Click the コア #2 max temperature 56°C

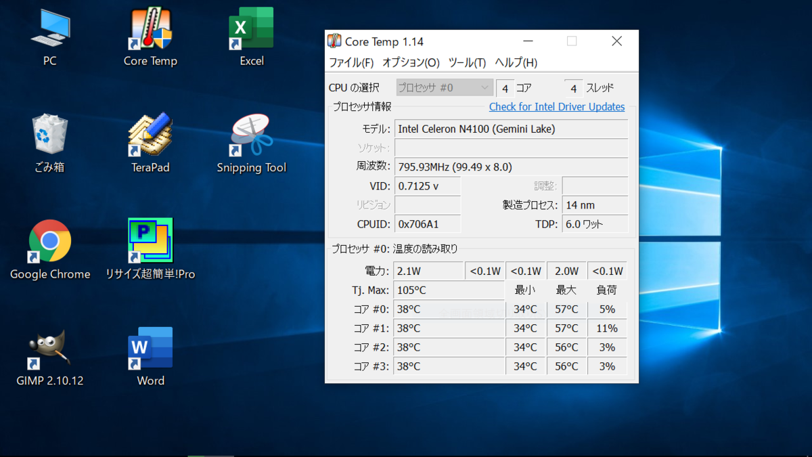[x=566, y=347]
